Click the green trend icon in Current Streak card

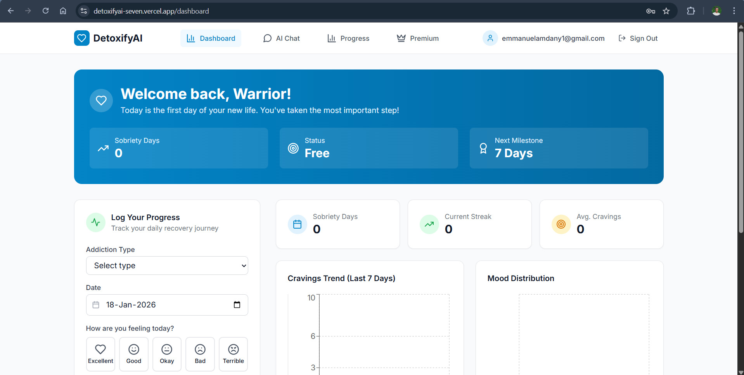(x=429, y=224)
